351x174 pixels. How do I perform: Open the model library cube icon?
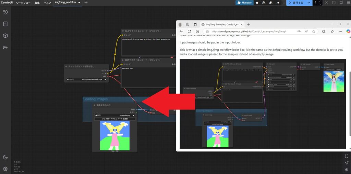coord(5,36)
